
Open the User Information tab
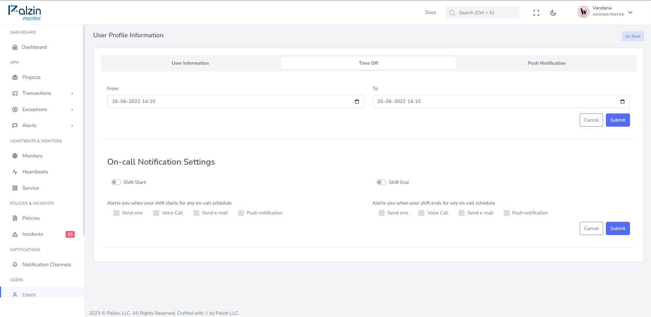click(x=190, y=63)
